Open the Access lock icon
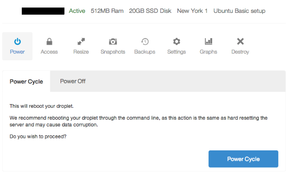The width and height of the screenshot is (288, 173). pyautogui.click(x=49, y=42)
